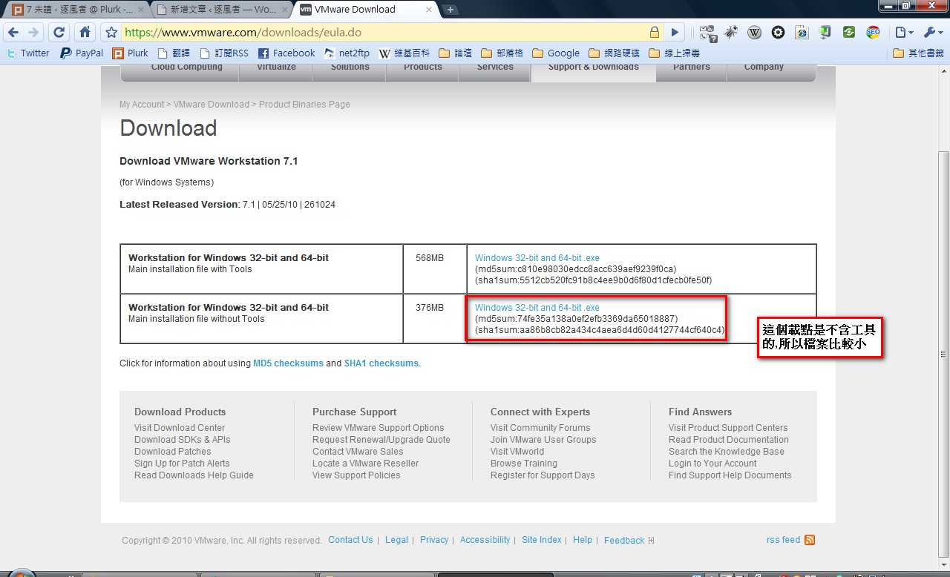The height and width of the screenshot is (577, 950).
Task: Click the Download VMware Workstation 7.1 heading
Action: (x=209, y=161)
